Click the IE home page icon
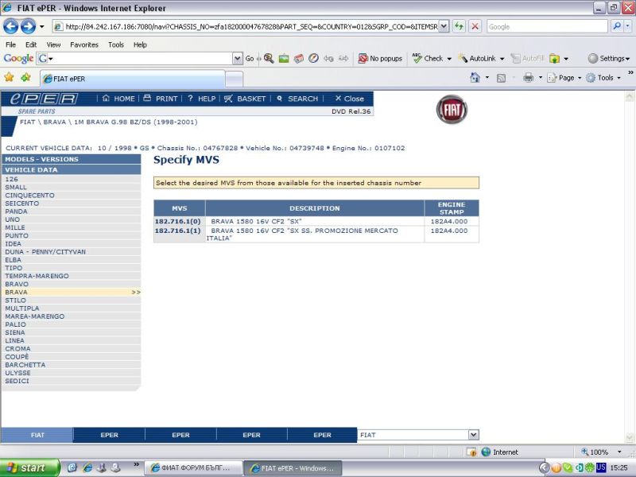636x477 pixels. (x=475, y=78)
